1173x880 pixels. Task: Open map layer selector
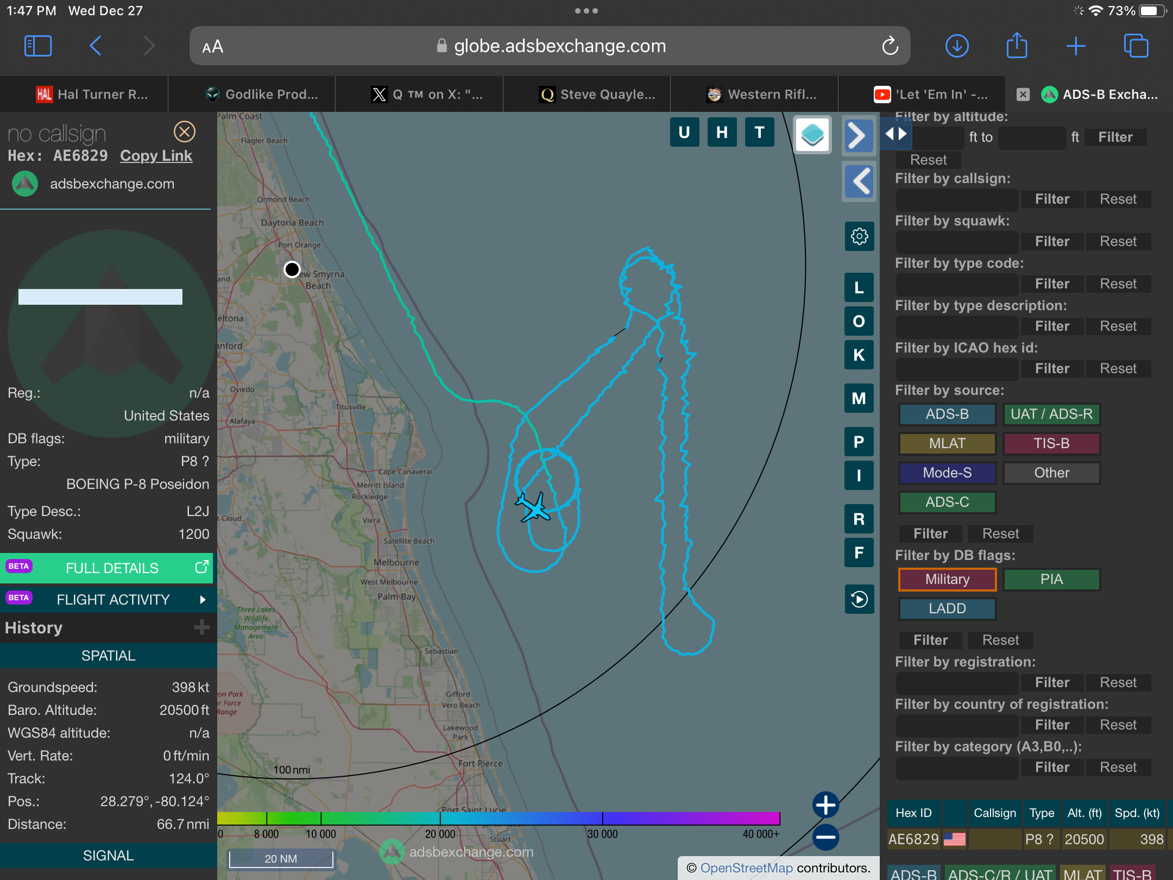812,134
